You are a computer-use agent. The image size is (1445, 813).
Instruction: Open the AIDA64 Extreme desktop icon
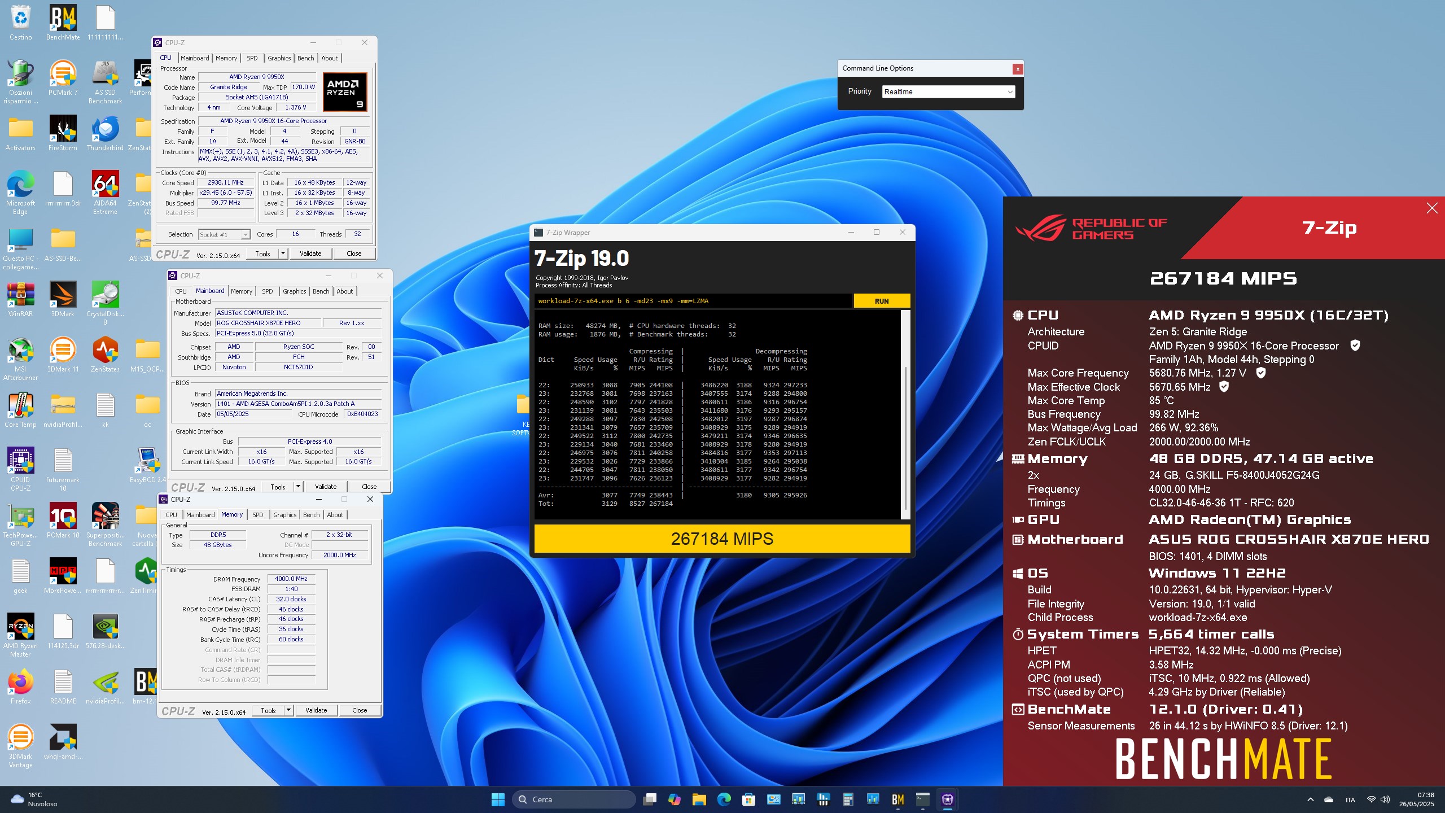105,193
